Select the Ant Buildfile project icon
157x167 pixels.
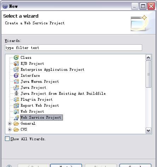16,93
